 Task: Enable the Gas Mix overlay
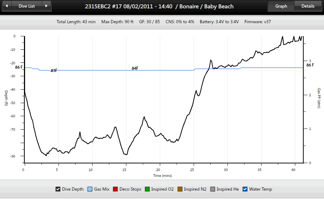point(90,189)
